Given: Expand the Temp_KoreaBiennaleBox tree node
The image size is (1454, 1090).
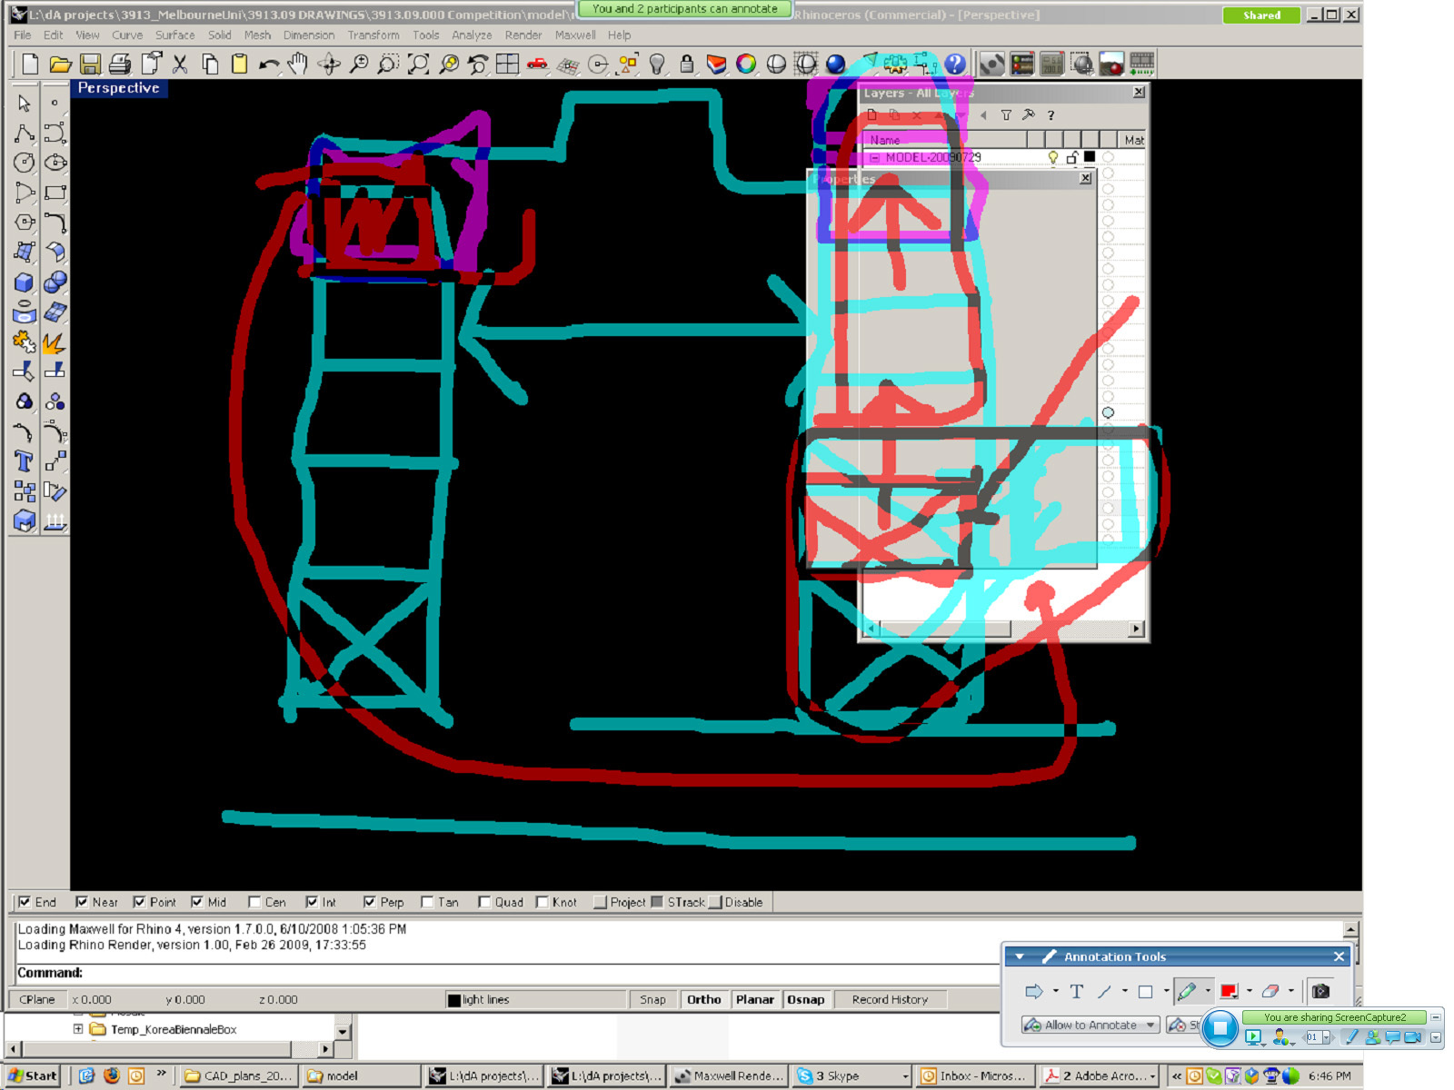Looking at the screenshot, I should [78, 1029].
